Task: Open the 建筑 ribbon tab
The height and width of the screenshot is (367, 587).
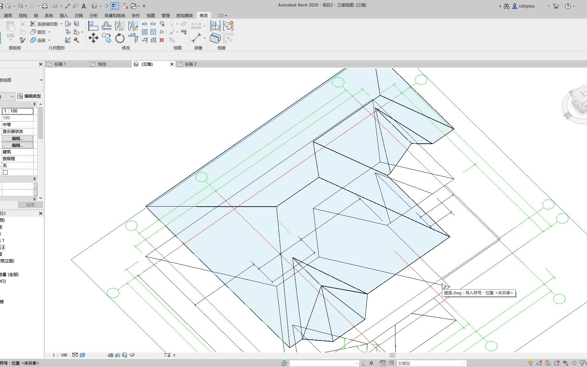Action: pos(8,16)
